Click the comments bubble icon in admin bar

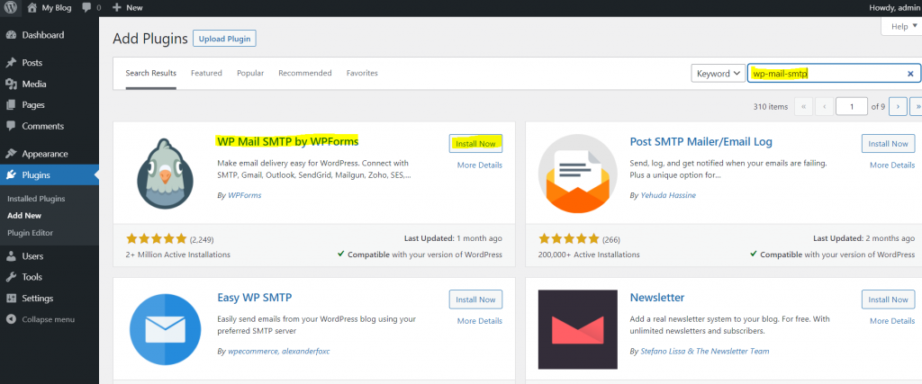point(86,7)
